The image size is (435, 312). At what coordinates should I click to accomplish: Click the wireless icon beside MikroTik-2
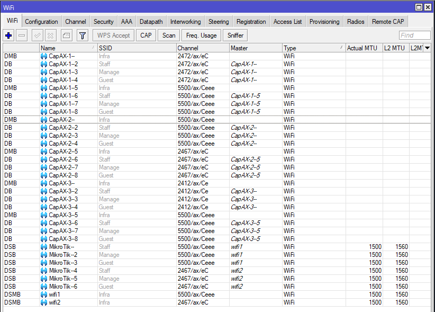(44, 255)
